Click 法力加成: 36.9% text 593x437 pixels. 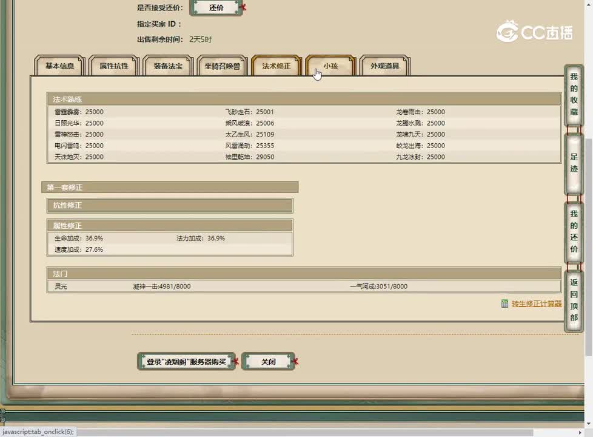[201, 238]
